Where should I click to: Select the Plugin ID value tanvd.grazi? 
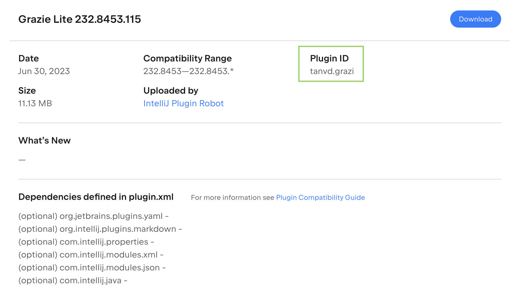click(332, 71)
